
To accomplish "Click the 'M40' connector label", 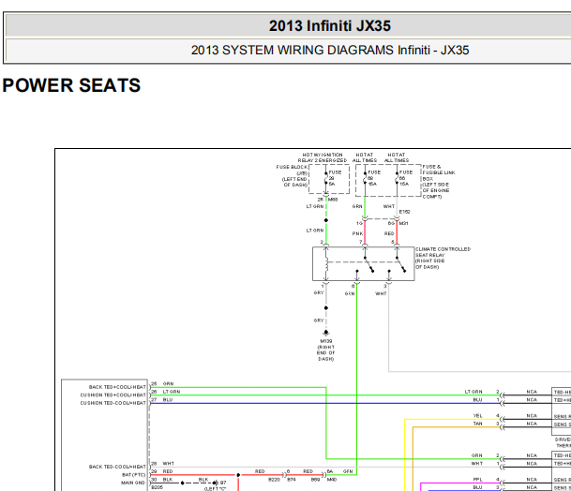I will pos(332,480).
